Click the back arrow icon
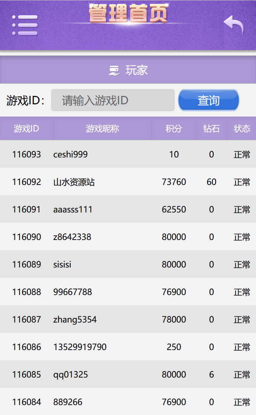 [233, 24]
